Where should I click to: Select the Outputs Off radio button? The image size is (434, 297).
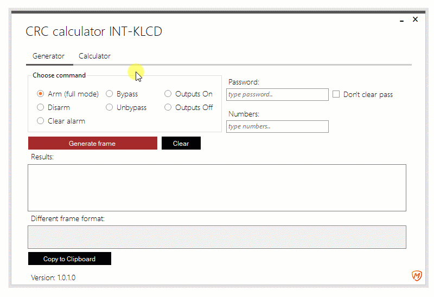[x=168, y=107]
